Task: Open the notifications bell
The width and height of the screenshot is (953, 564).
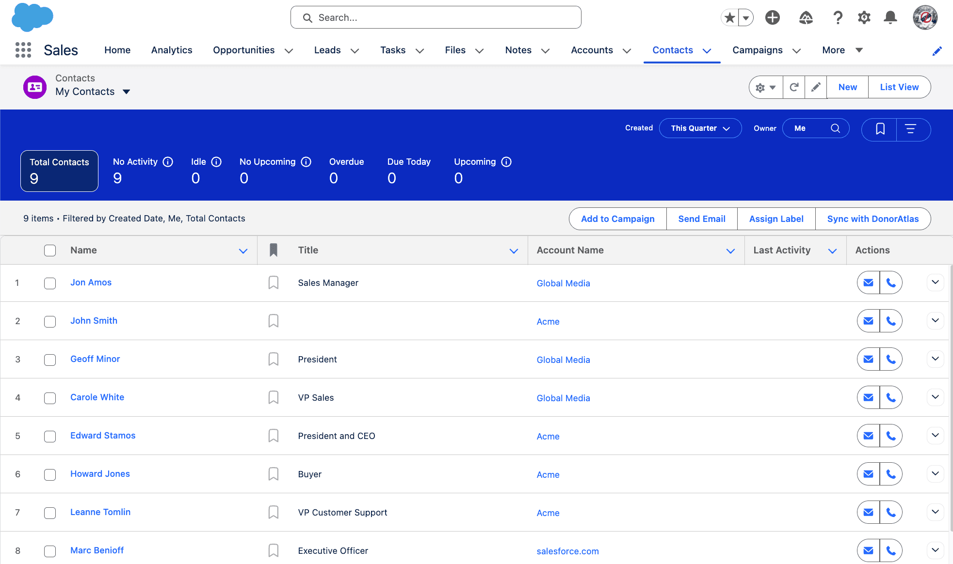Action: tap(890, 17)
